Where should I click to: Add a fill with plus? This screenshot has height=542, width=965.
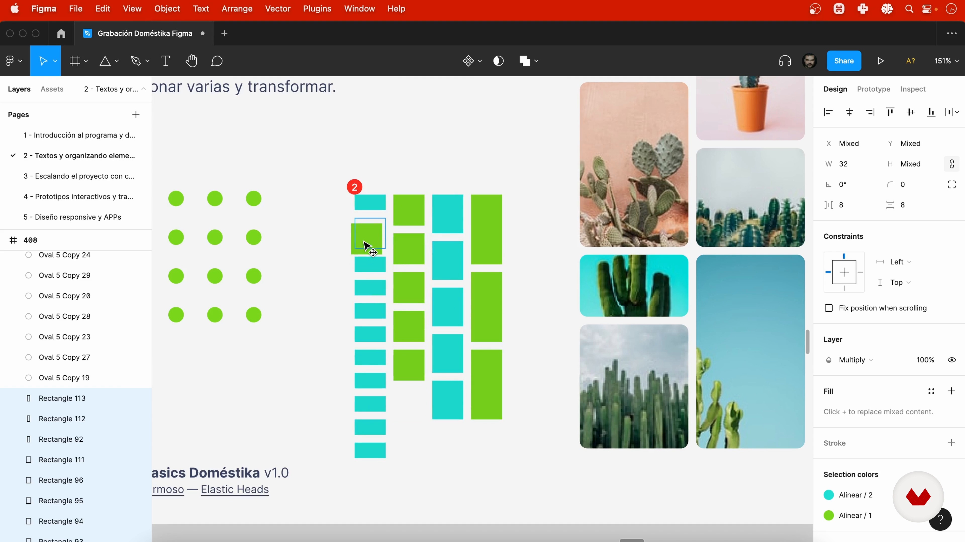951,391
